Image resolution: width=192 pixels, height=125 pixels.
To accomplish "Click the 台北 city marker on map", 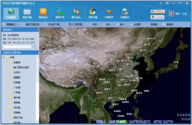I will pyautogui.click(x=137, y=93).
